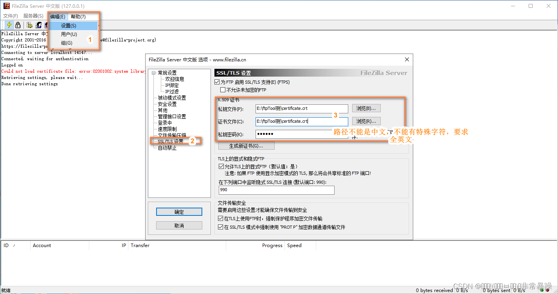Sort connections by the ID column header
The width and height of the screenshot is (558, 294).
click(x=16, y=246)
